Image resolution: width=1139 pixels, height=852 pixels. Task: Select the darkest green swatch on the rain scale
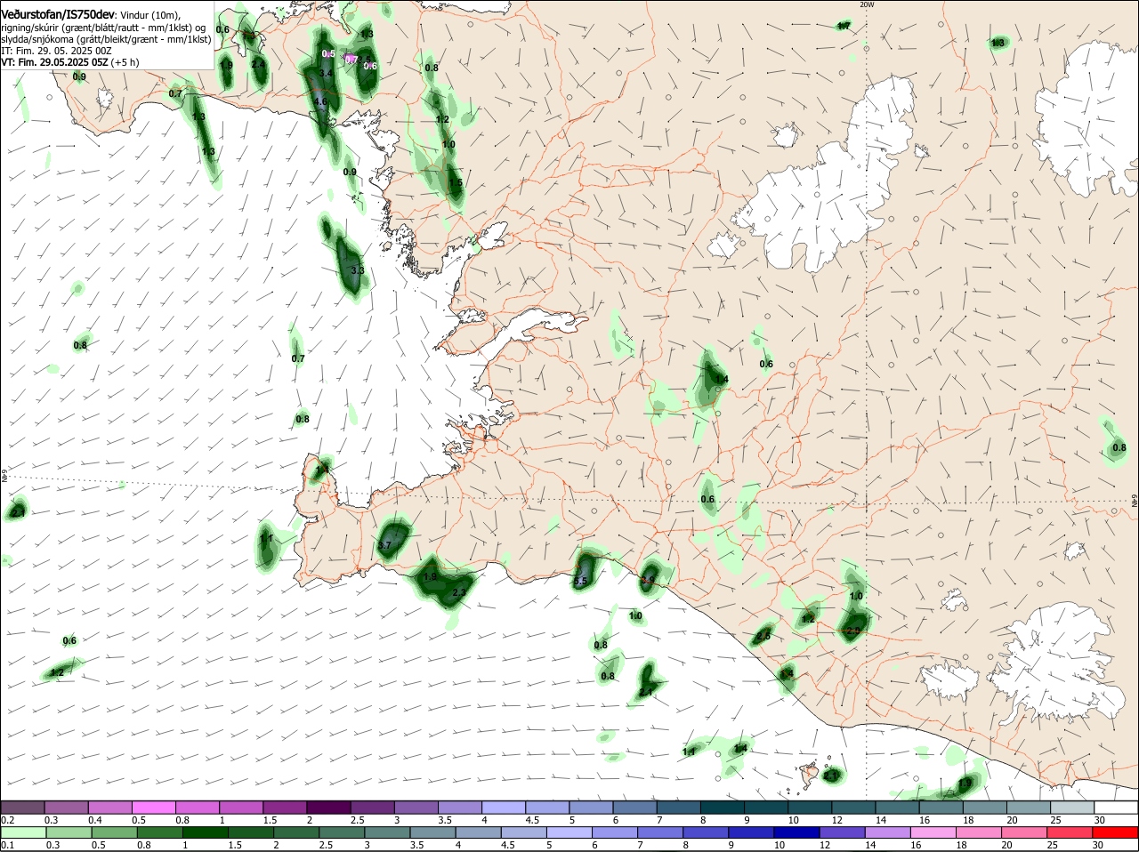pyautogui.click(x=204, y=832)
